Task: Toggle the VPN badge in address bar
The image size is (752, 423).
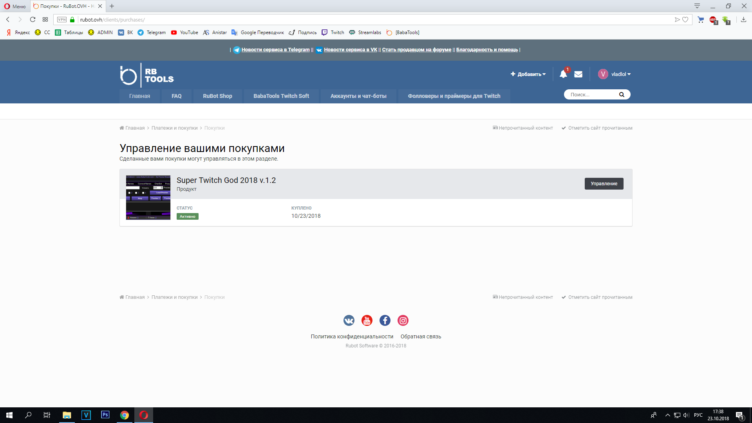Action: (62, 20)
